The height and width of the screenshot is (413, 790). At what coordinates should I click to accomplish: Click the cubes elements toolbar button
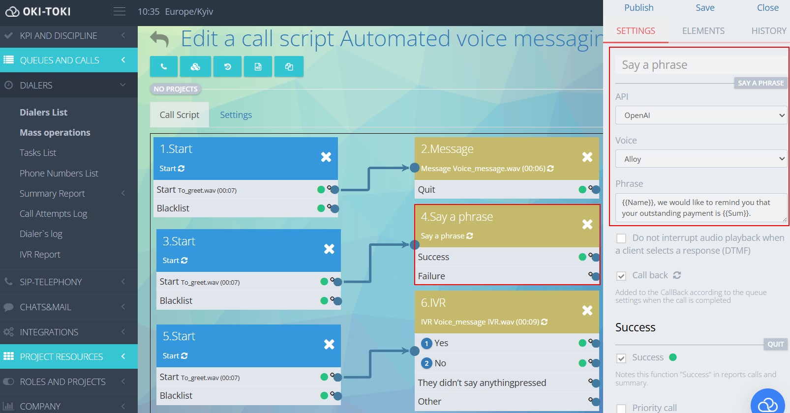195,66
